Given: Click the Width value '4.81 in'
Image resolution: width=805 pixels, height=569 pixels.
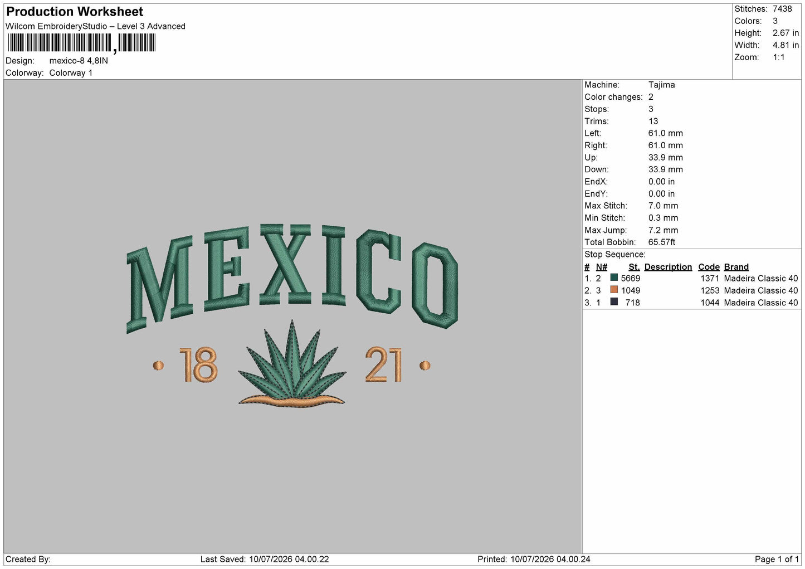Looking at the screenshot, I should click(x=786, y=45).
